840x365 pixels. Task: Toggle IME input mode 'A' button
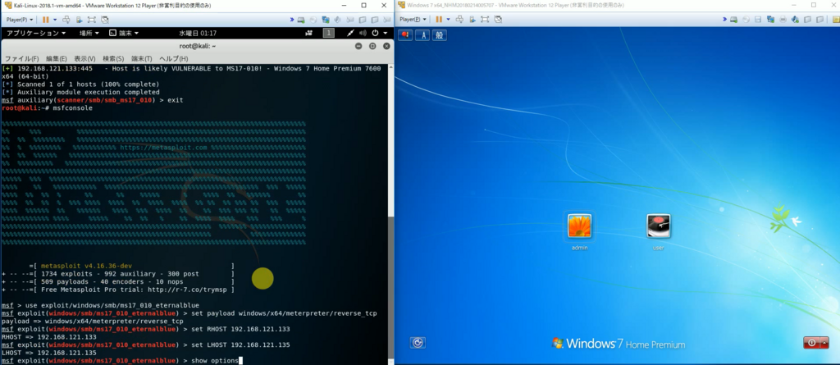click(422, 34)
